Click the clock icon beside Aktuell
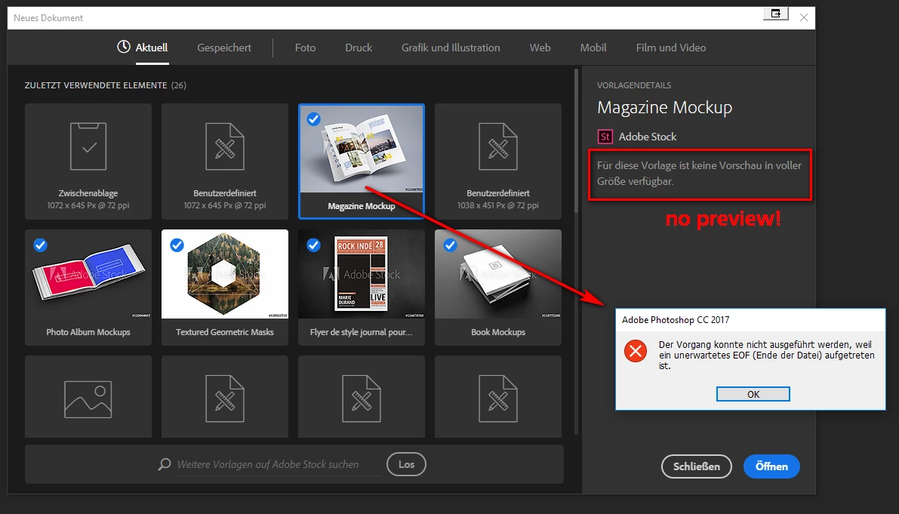 [124, 47]
